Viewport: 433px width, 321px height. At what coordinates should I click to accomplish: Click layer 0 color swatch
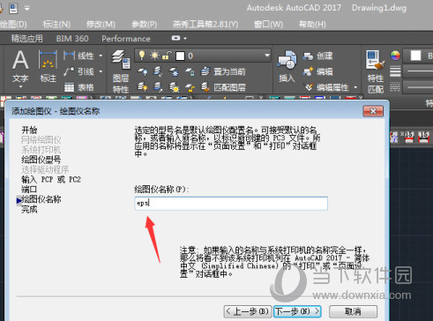[x=180, y=56]
